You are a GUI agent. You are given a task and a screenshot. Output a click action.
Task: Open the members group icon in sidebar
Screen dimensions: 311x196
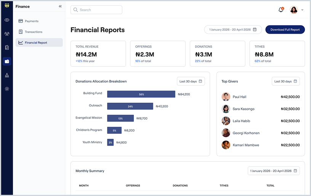pyautogui.click(x=7, y=34)
